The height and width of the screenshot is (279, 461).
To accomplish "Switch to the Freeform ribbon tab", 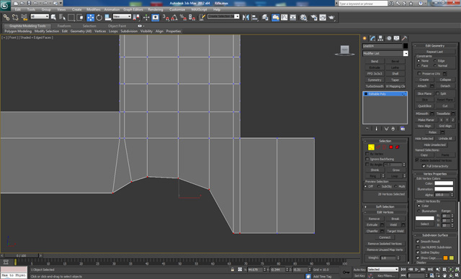I will coord(64,26).
